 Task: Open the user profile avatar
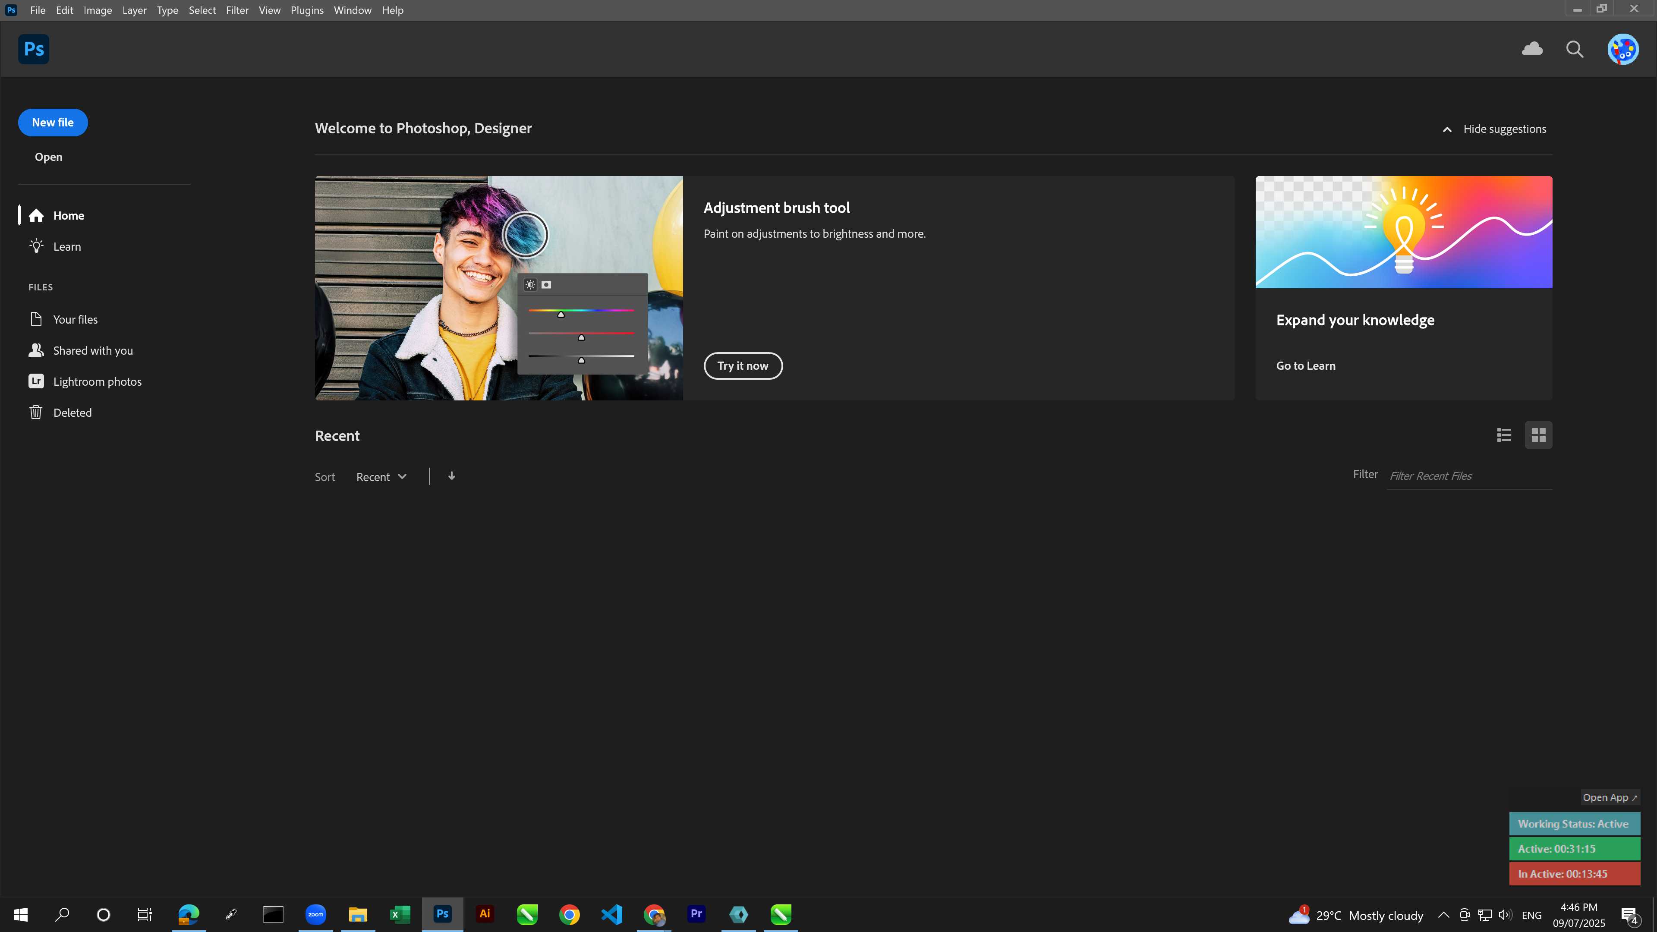tap(1623, 49)
